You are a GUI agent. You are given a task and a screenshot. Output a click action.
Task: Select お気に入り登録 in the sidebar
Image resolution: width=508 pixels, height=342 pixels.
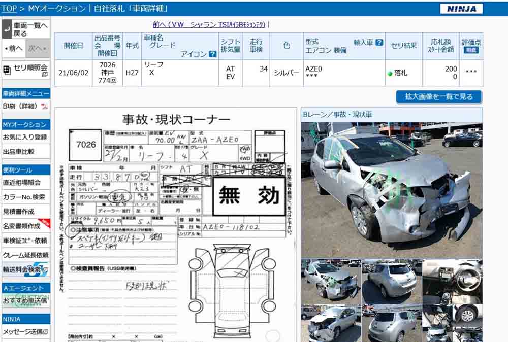[25, 137]
